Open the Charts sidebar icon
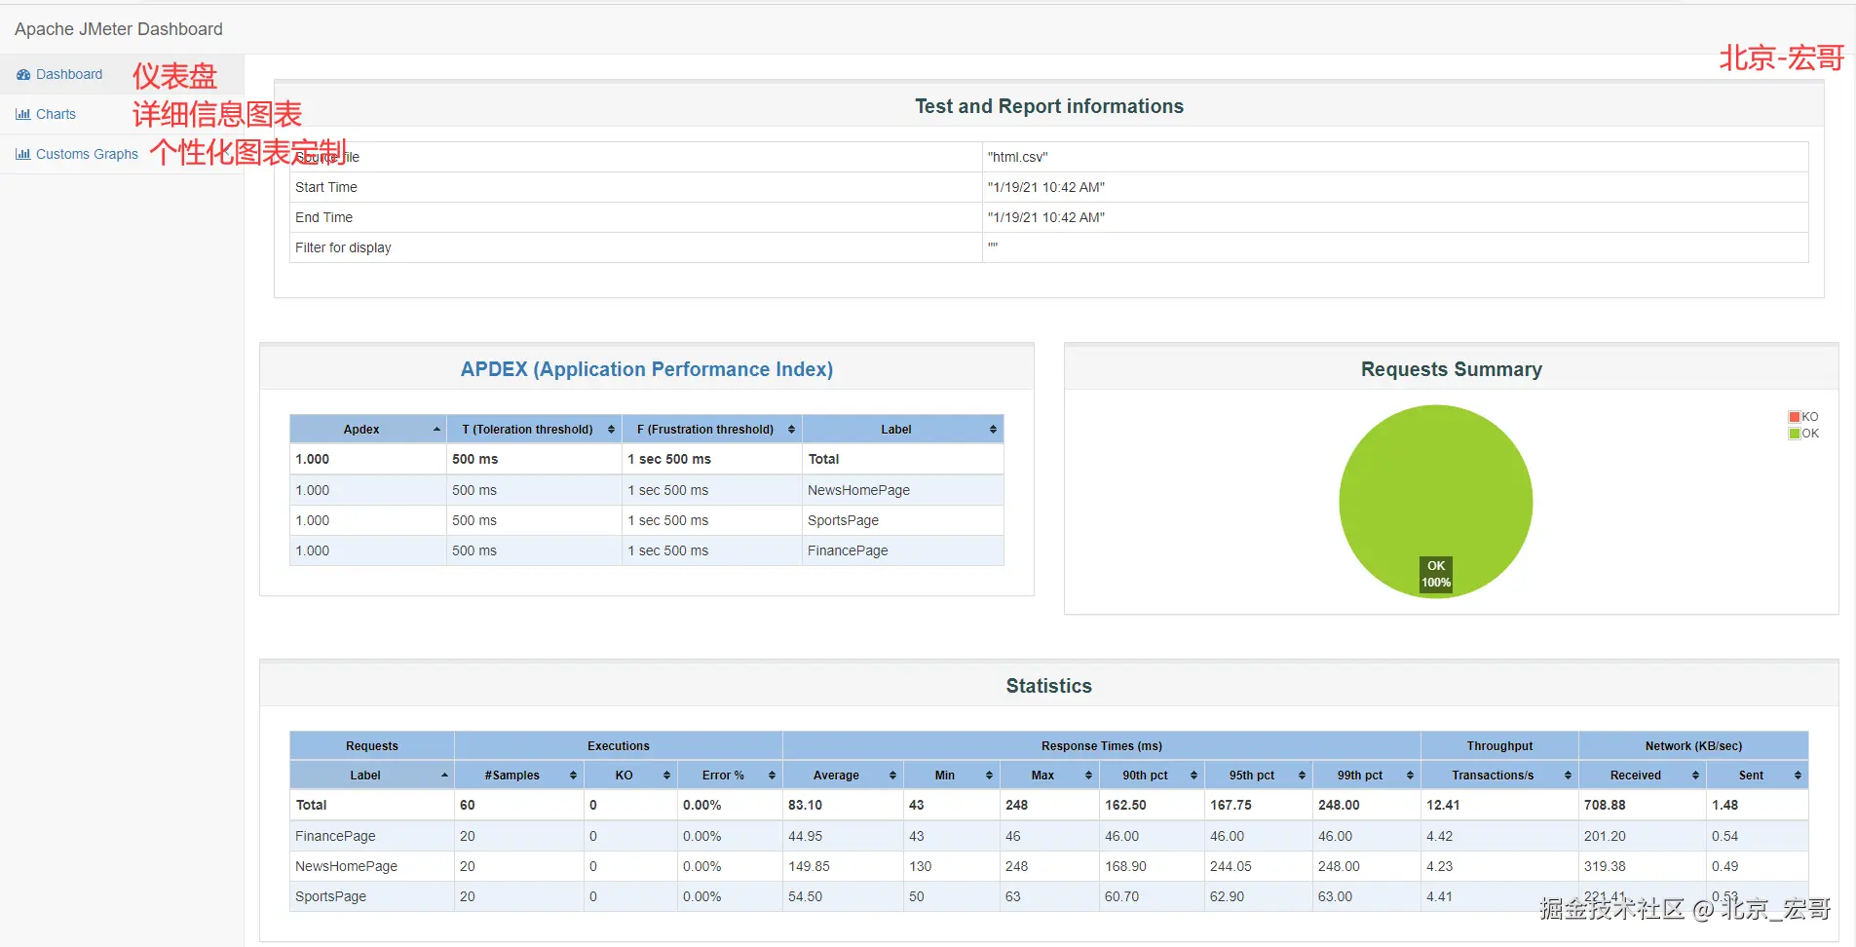 click(22, 114)
